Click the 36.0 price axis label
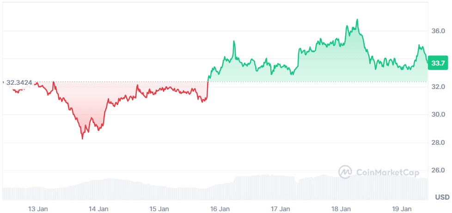This screenshot has width=452, height=213. (438, 31)
